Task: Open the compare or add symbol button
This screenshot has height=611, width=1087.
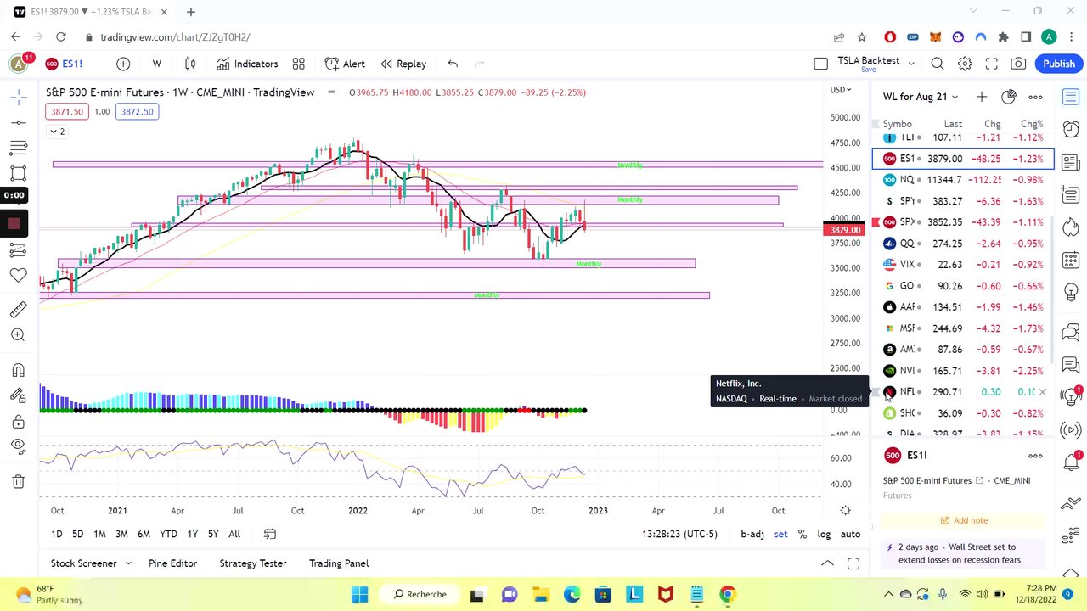Action: tap(123, 64)
